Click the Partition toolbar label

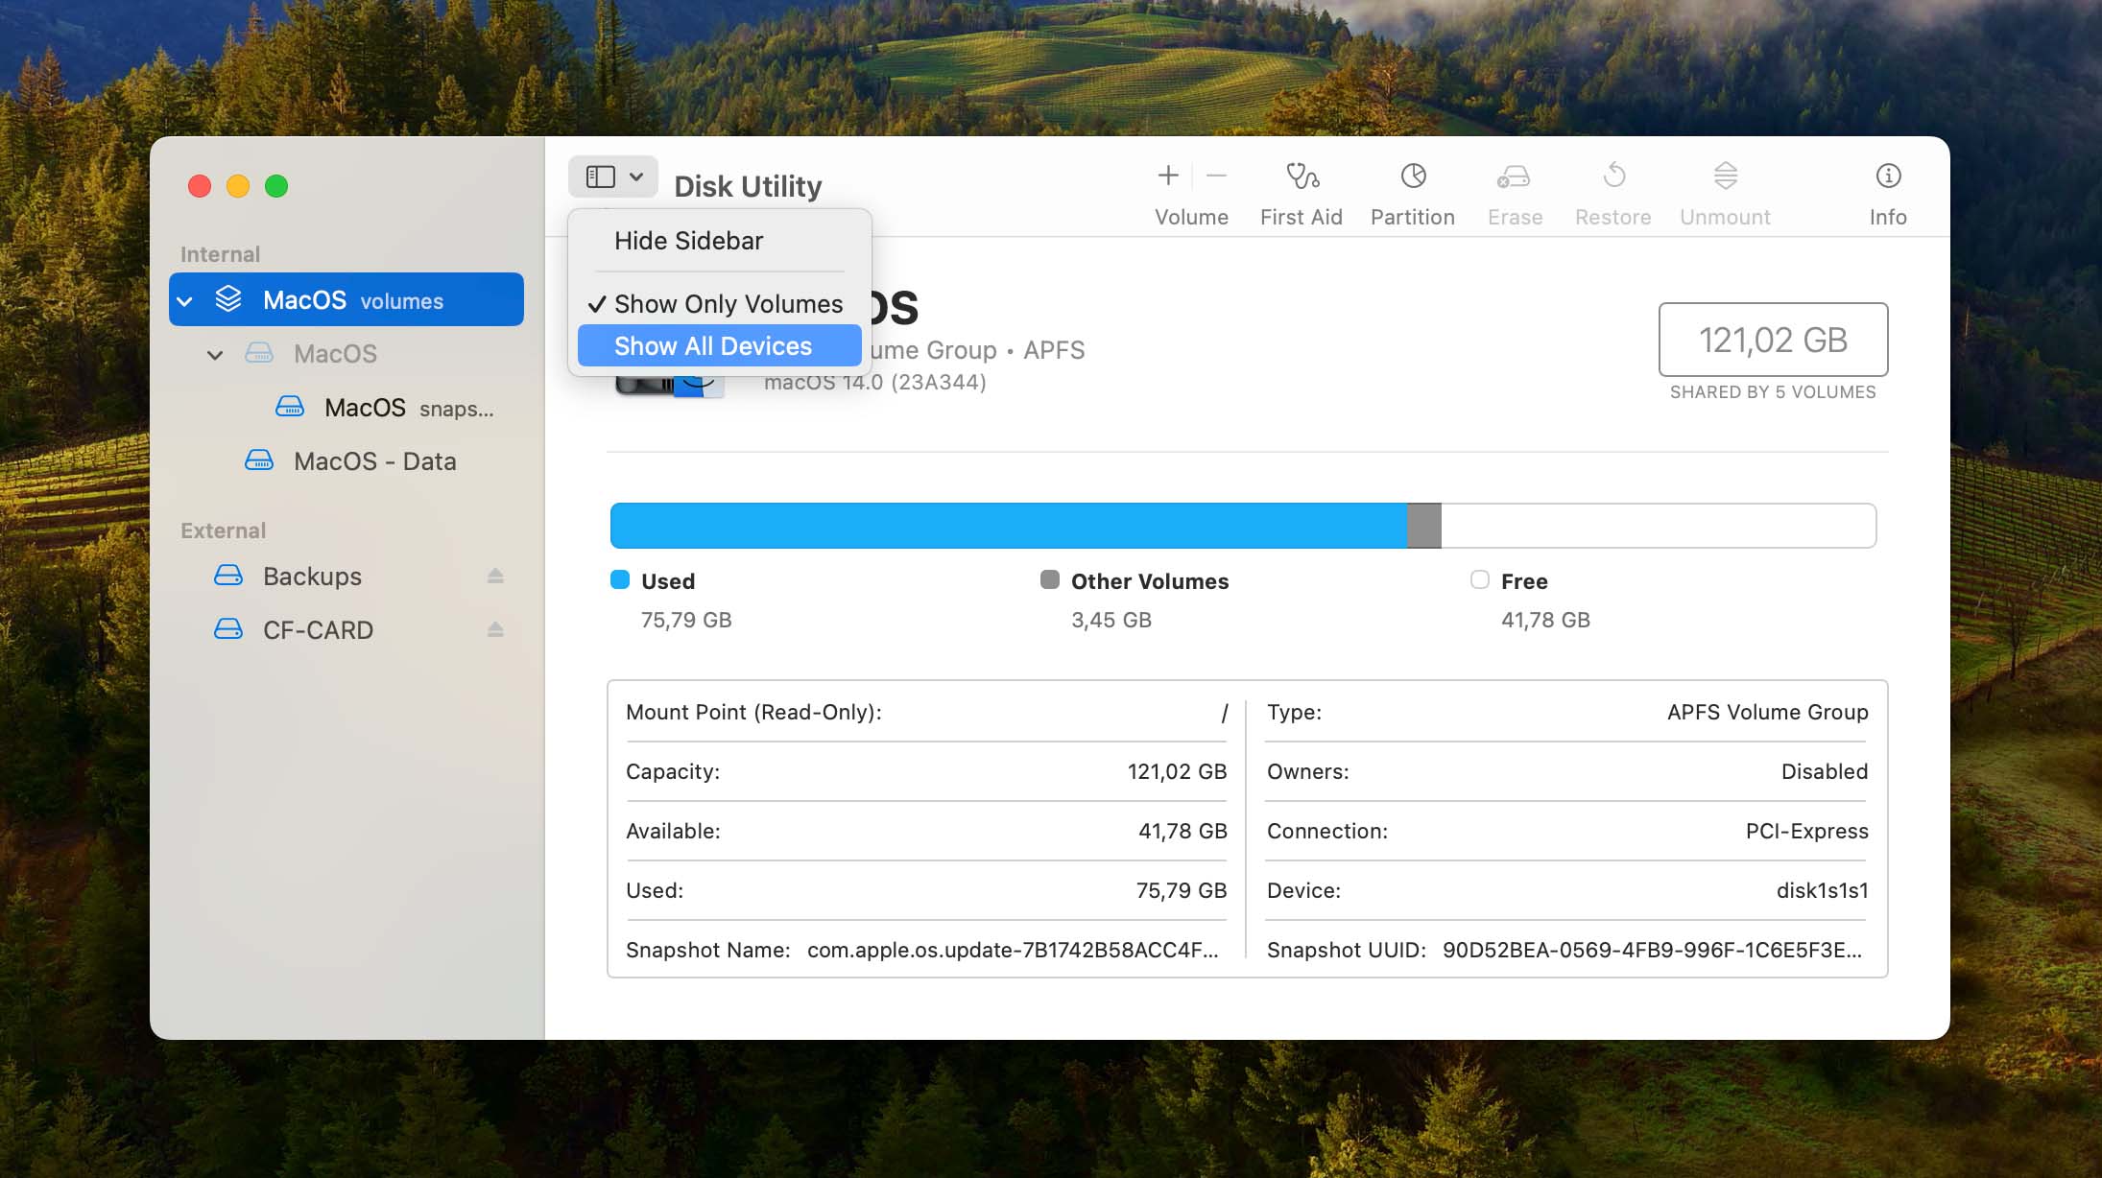point(1412,217)
